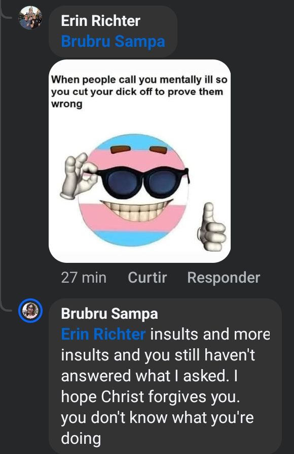Image resolution: width=294 pixels, height=454 pixels.
Task: Click "hope Christ forgives you" text line
Action: (150, 397)
